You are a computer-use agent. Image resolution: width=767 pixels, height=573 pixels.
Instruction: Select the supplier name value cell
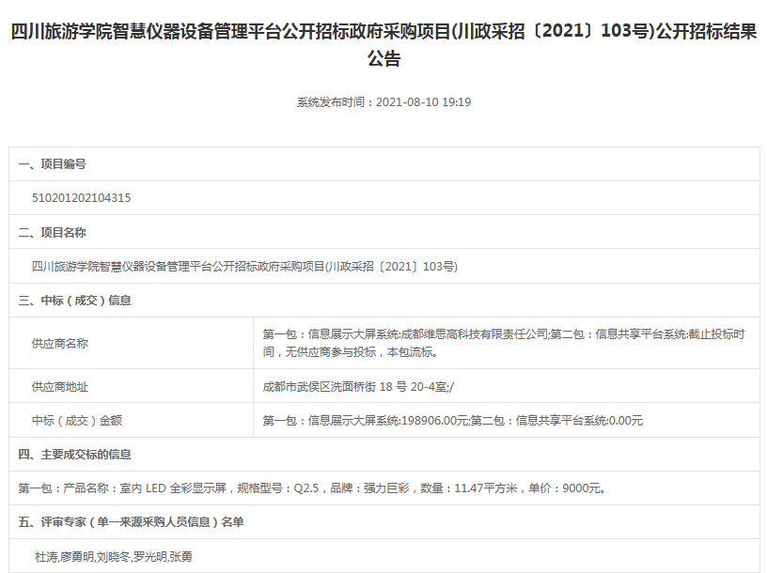pyautogui.click(x=507, y=343)
